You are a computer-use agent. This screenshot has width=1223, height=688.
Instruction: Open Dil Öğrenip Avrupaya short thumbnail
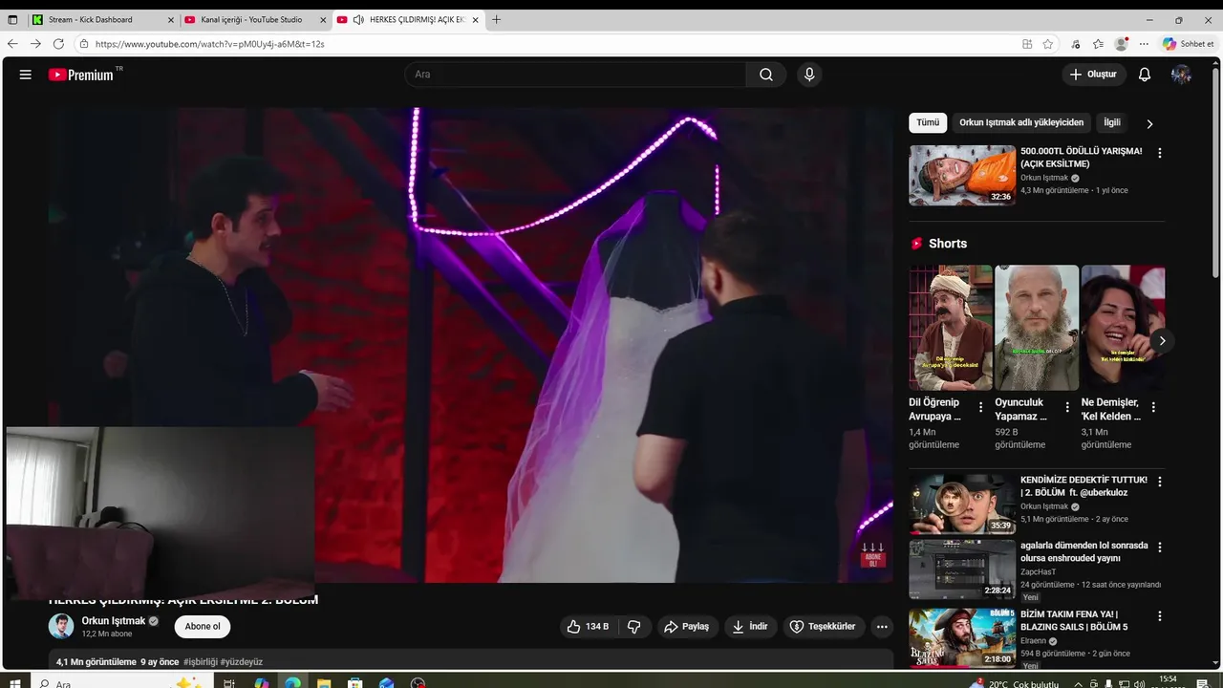click(x=951, y=328)
